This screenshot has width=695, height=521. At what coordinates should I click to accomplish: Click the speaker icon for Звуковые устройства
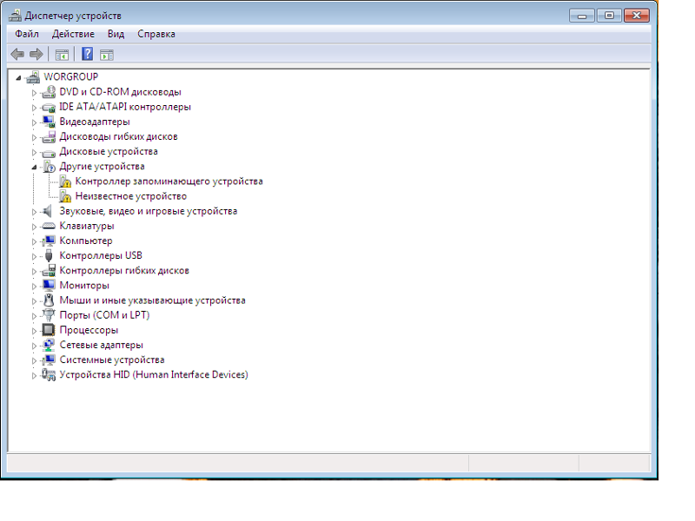point(48,211)
